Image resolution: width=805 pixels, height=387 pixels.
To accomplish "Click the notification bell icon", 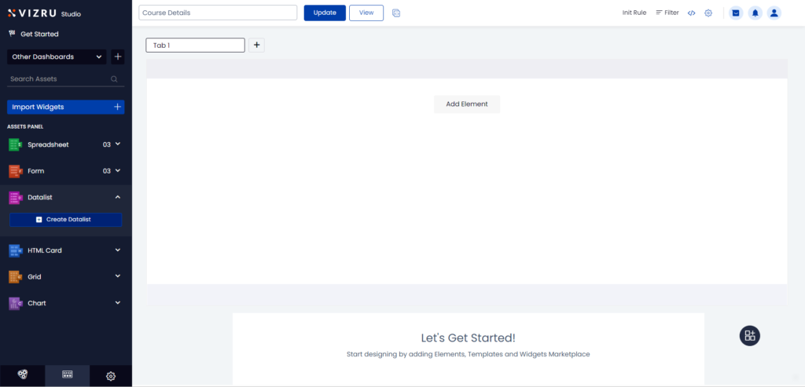I will [755, 13].
